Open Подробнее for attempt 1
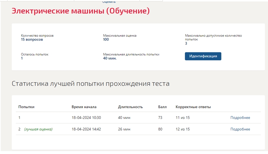Viewport: 268px width, 154px height. point(240,118)
